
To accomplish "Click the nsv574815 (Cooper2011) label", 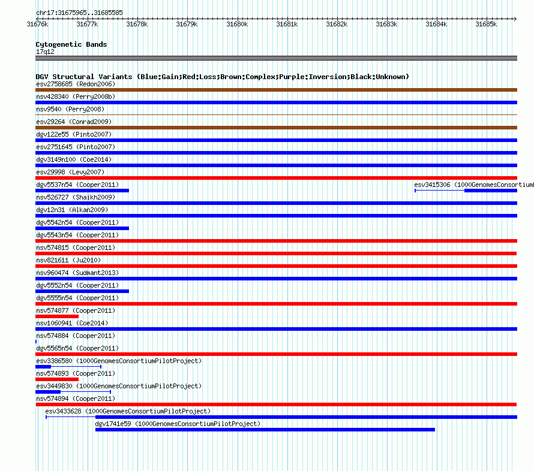I will tap(76, 247).
